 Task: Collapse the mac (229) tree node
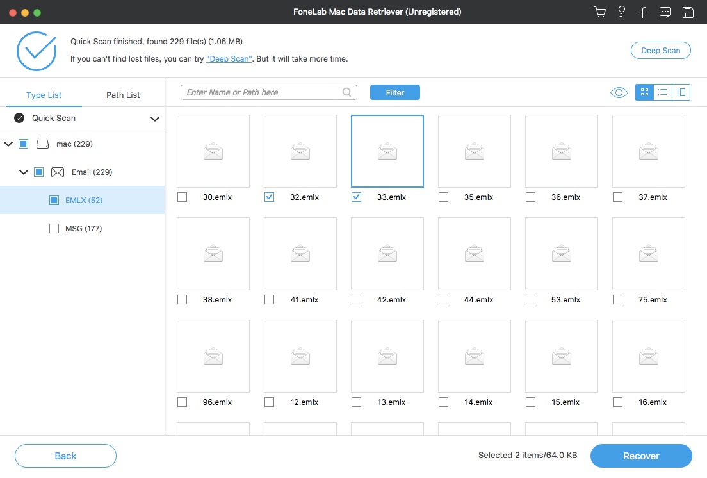tap(8, 144)
